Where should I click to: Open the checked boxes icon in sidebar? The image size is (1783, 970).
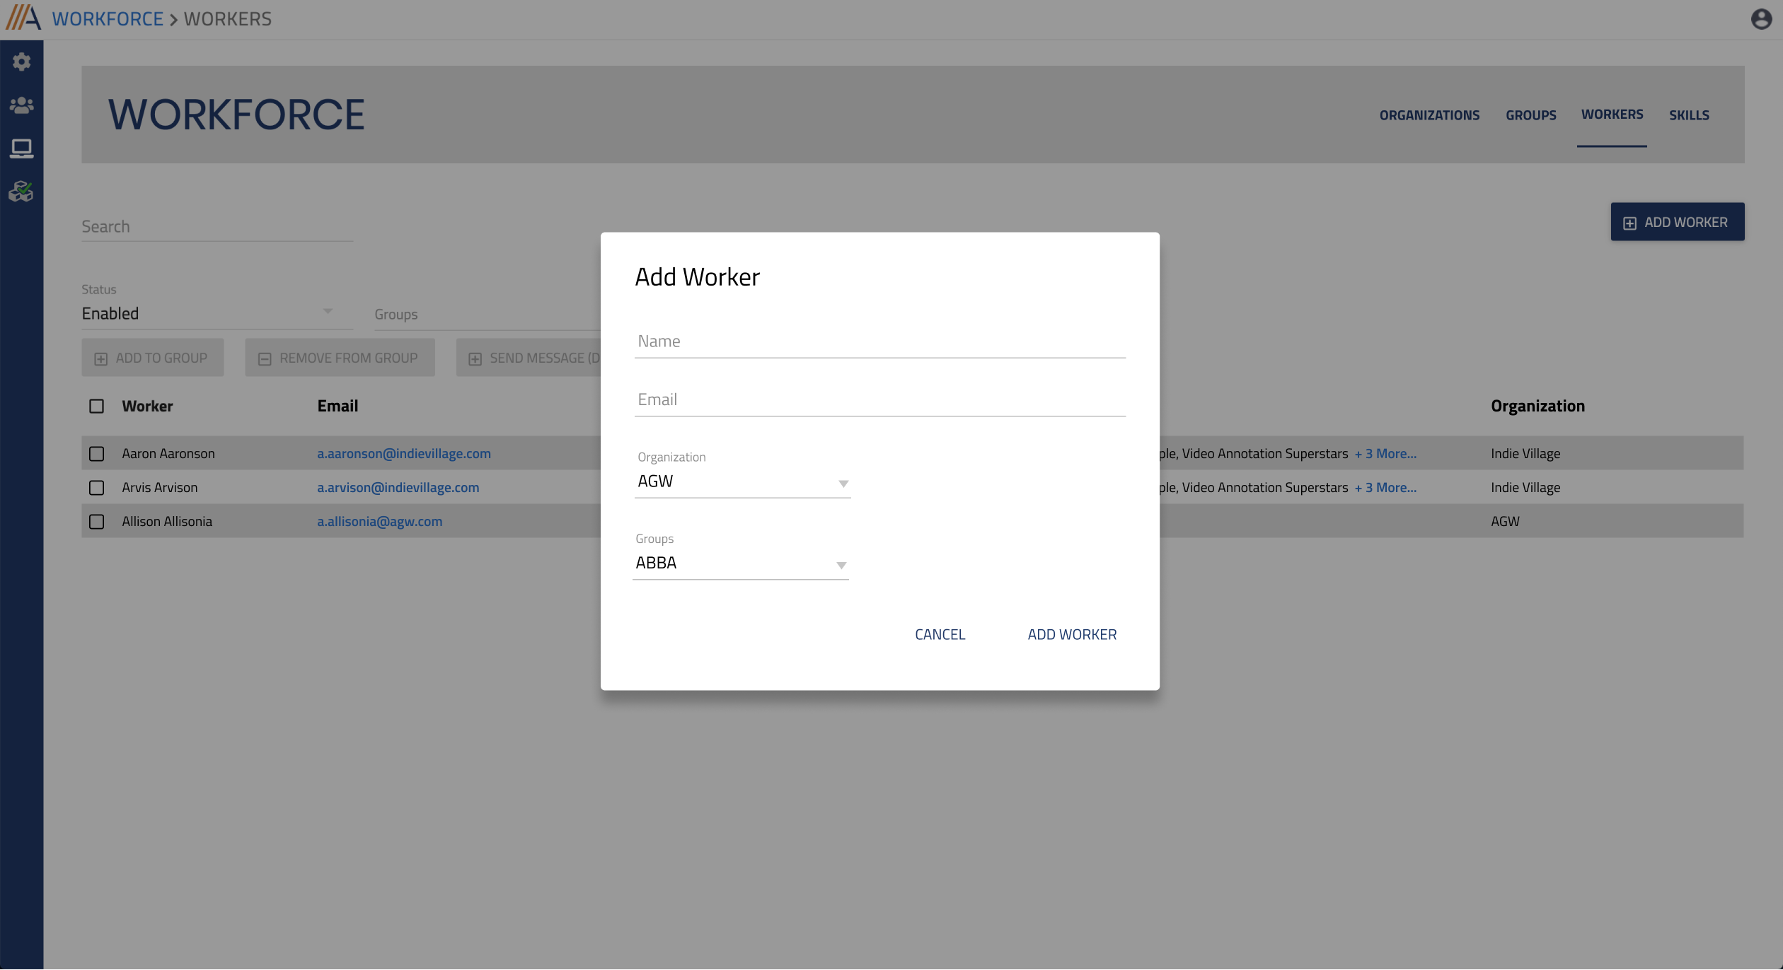click(22, 192)
